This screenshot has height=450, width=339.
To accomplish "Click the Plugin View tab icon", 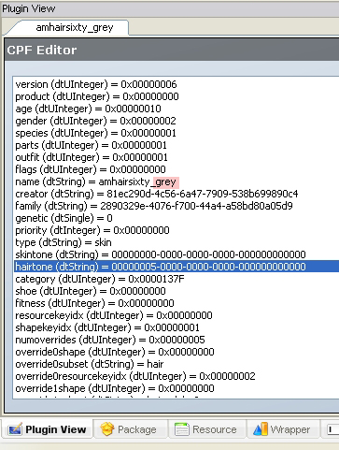I will (x=15, y=429).
